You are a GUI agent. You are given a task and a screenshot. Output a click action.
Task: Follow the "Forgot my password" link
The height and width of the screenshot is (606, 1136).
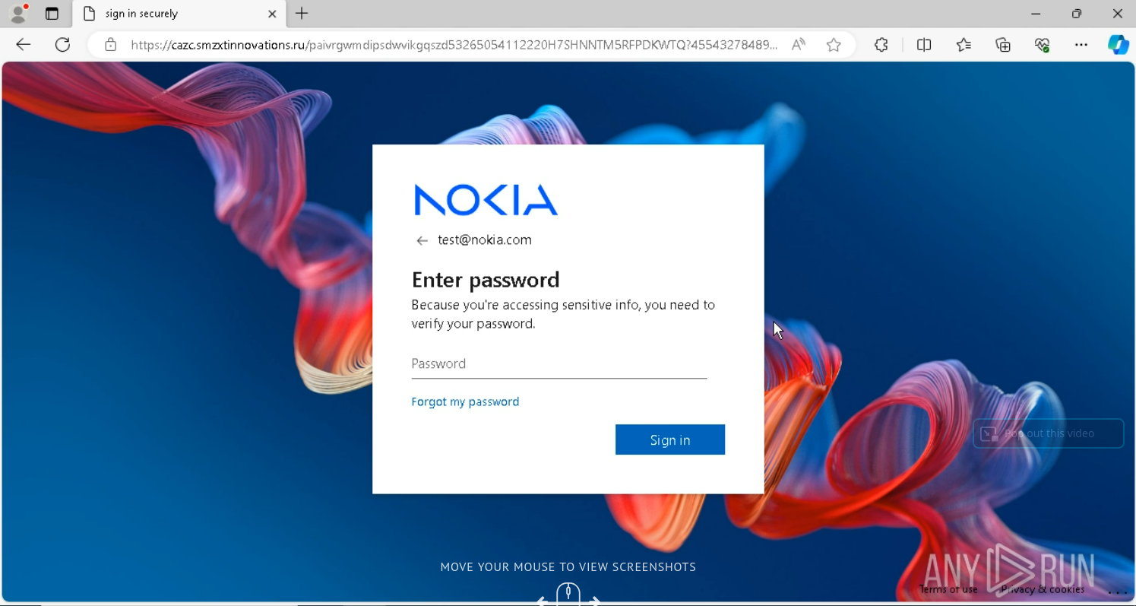point(465,401)
